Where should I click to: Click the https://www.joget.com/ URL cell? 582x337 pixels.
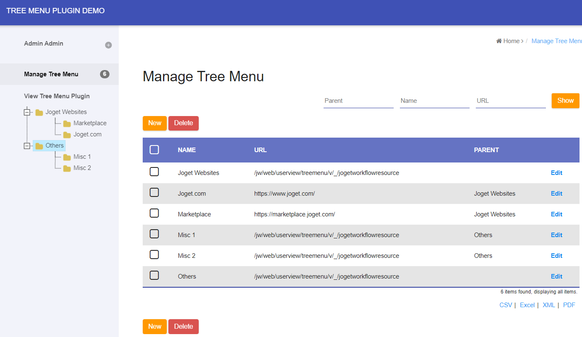(x=285, y=194)
